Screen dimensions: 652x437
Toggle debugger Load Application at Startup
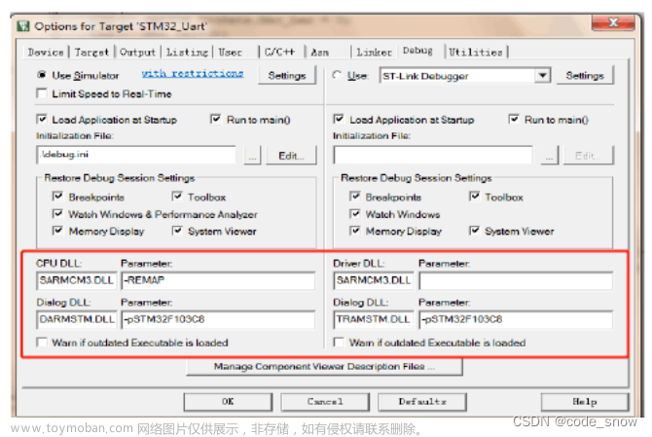(339, 120)
